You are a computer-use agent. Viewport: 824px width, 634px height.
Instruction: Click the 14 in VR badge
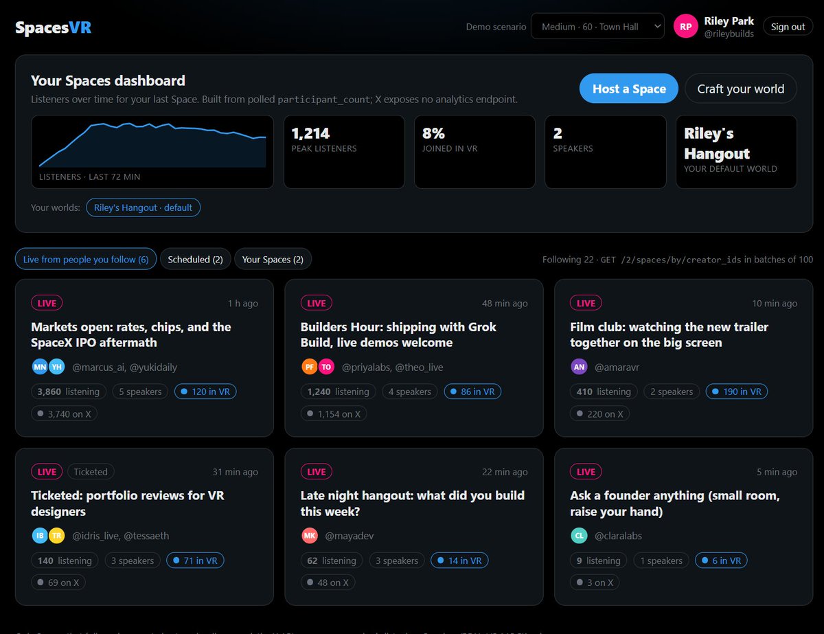pyautogui.click(x=459, y=561)
